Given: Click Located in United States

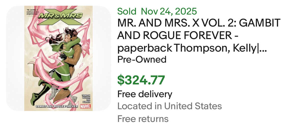Looking at the screenshot, I should click(x=170, y=106).
